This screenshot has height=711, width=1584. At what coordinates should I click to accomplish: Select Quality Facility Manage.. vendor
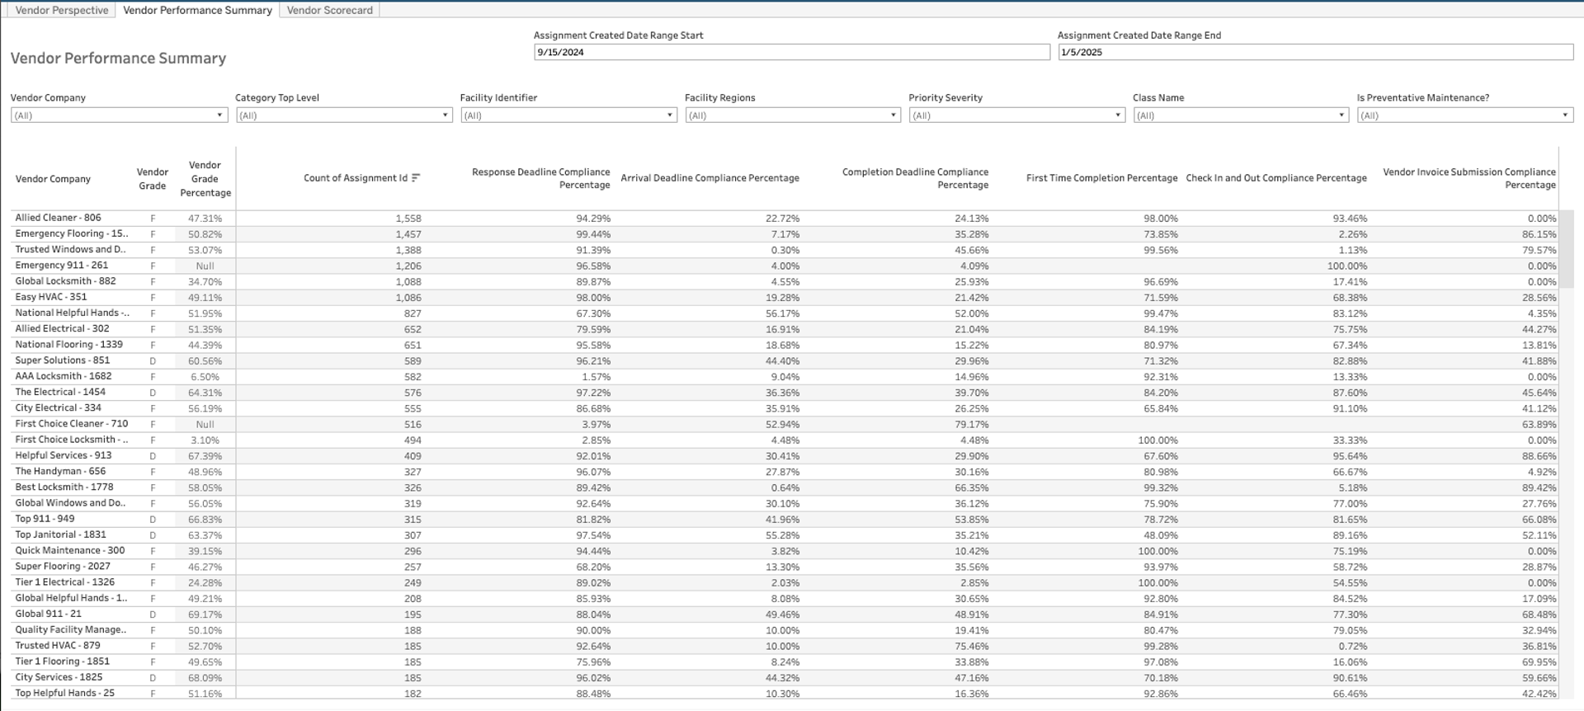pyautogui.click(x=71, y=629)
